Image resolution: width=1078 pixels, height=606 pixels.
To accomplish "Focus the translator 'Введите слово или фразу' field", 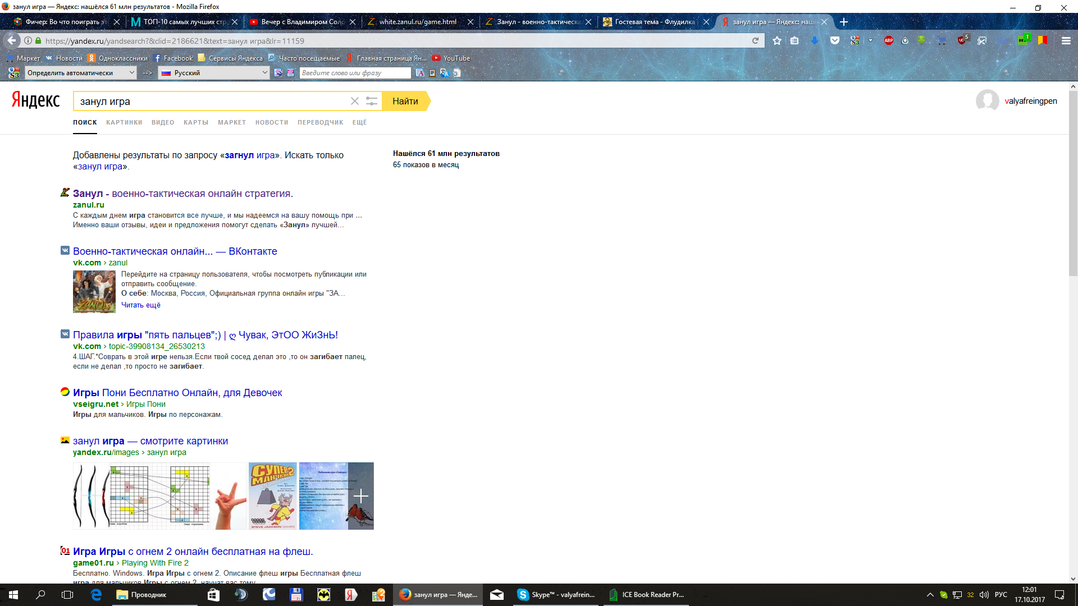I will pos(355,73).
